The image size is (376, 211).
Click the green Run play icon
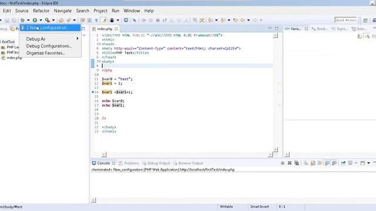click(x=35, y=20)
